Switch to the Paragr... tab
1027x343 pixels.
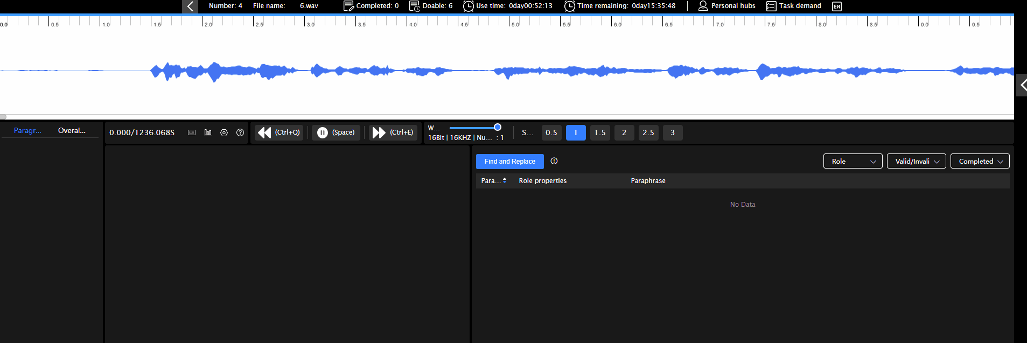point(27,130)
